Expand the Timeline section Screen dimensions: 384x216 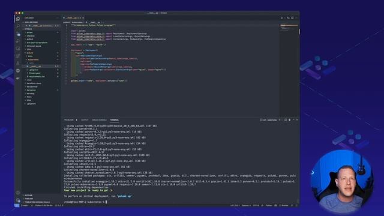point(29,199)
